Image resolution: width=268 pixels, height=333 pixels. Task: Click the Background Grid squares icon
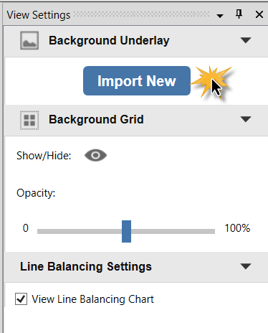(x=29, y=120)
